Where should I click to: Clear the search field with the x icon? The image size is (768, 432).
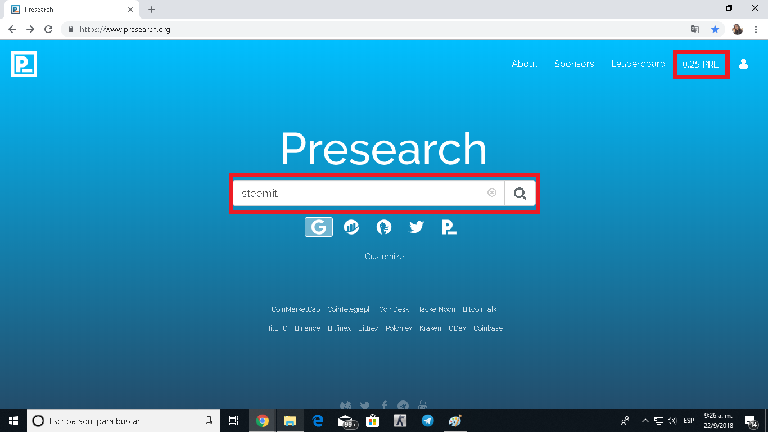492,192
